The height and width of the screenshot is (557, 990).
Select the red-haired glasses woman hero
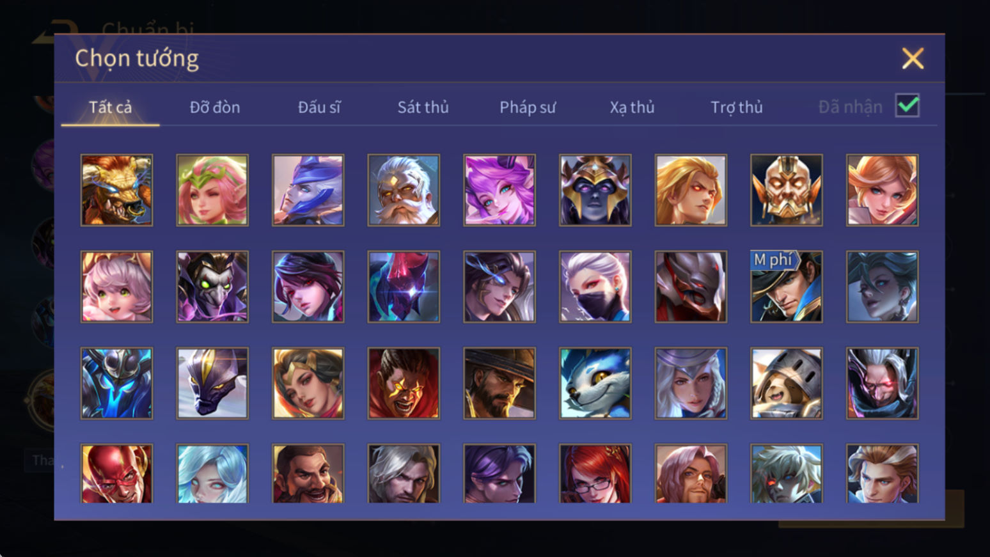tap(595, 473)
